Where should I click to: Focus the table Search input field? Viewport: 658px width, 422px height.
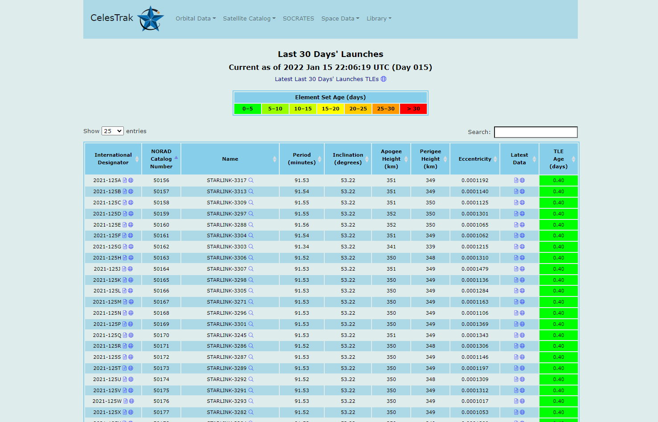coord(536,132)
